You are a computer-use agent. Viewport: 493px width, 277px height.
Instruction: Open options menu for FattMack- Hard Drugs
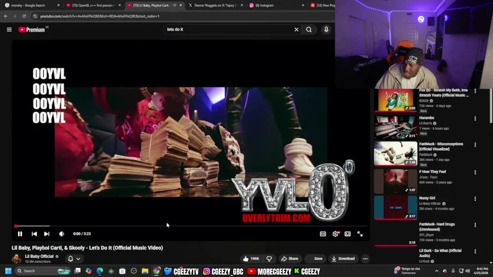coord(475,225)
